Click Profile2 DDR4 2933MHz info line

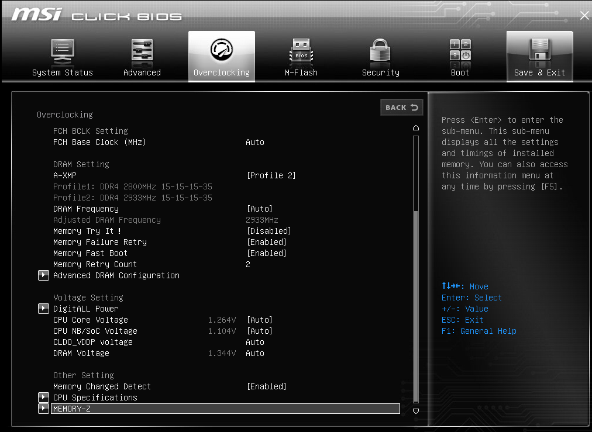click(133, 198)
